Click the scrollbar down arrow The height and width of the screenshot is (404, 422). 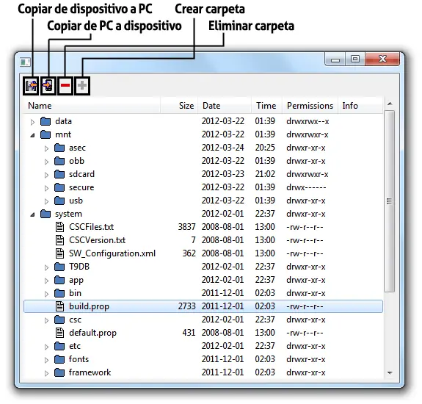click(x=390, y=373)
